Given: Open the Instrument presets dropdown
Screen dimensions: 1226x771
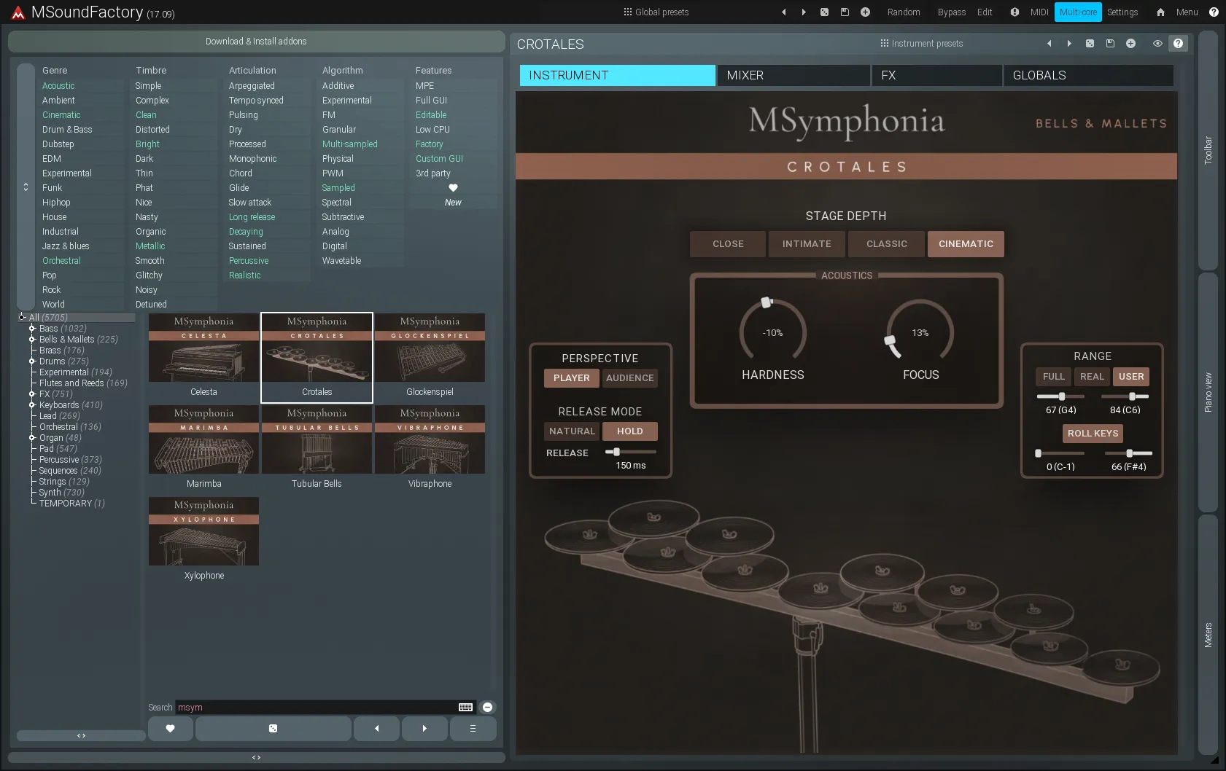Looking at the screenshot, I should (922, 44).
